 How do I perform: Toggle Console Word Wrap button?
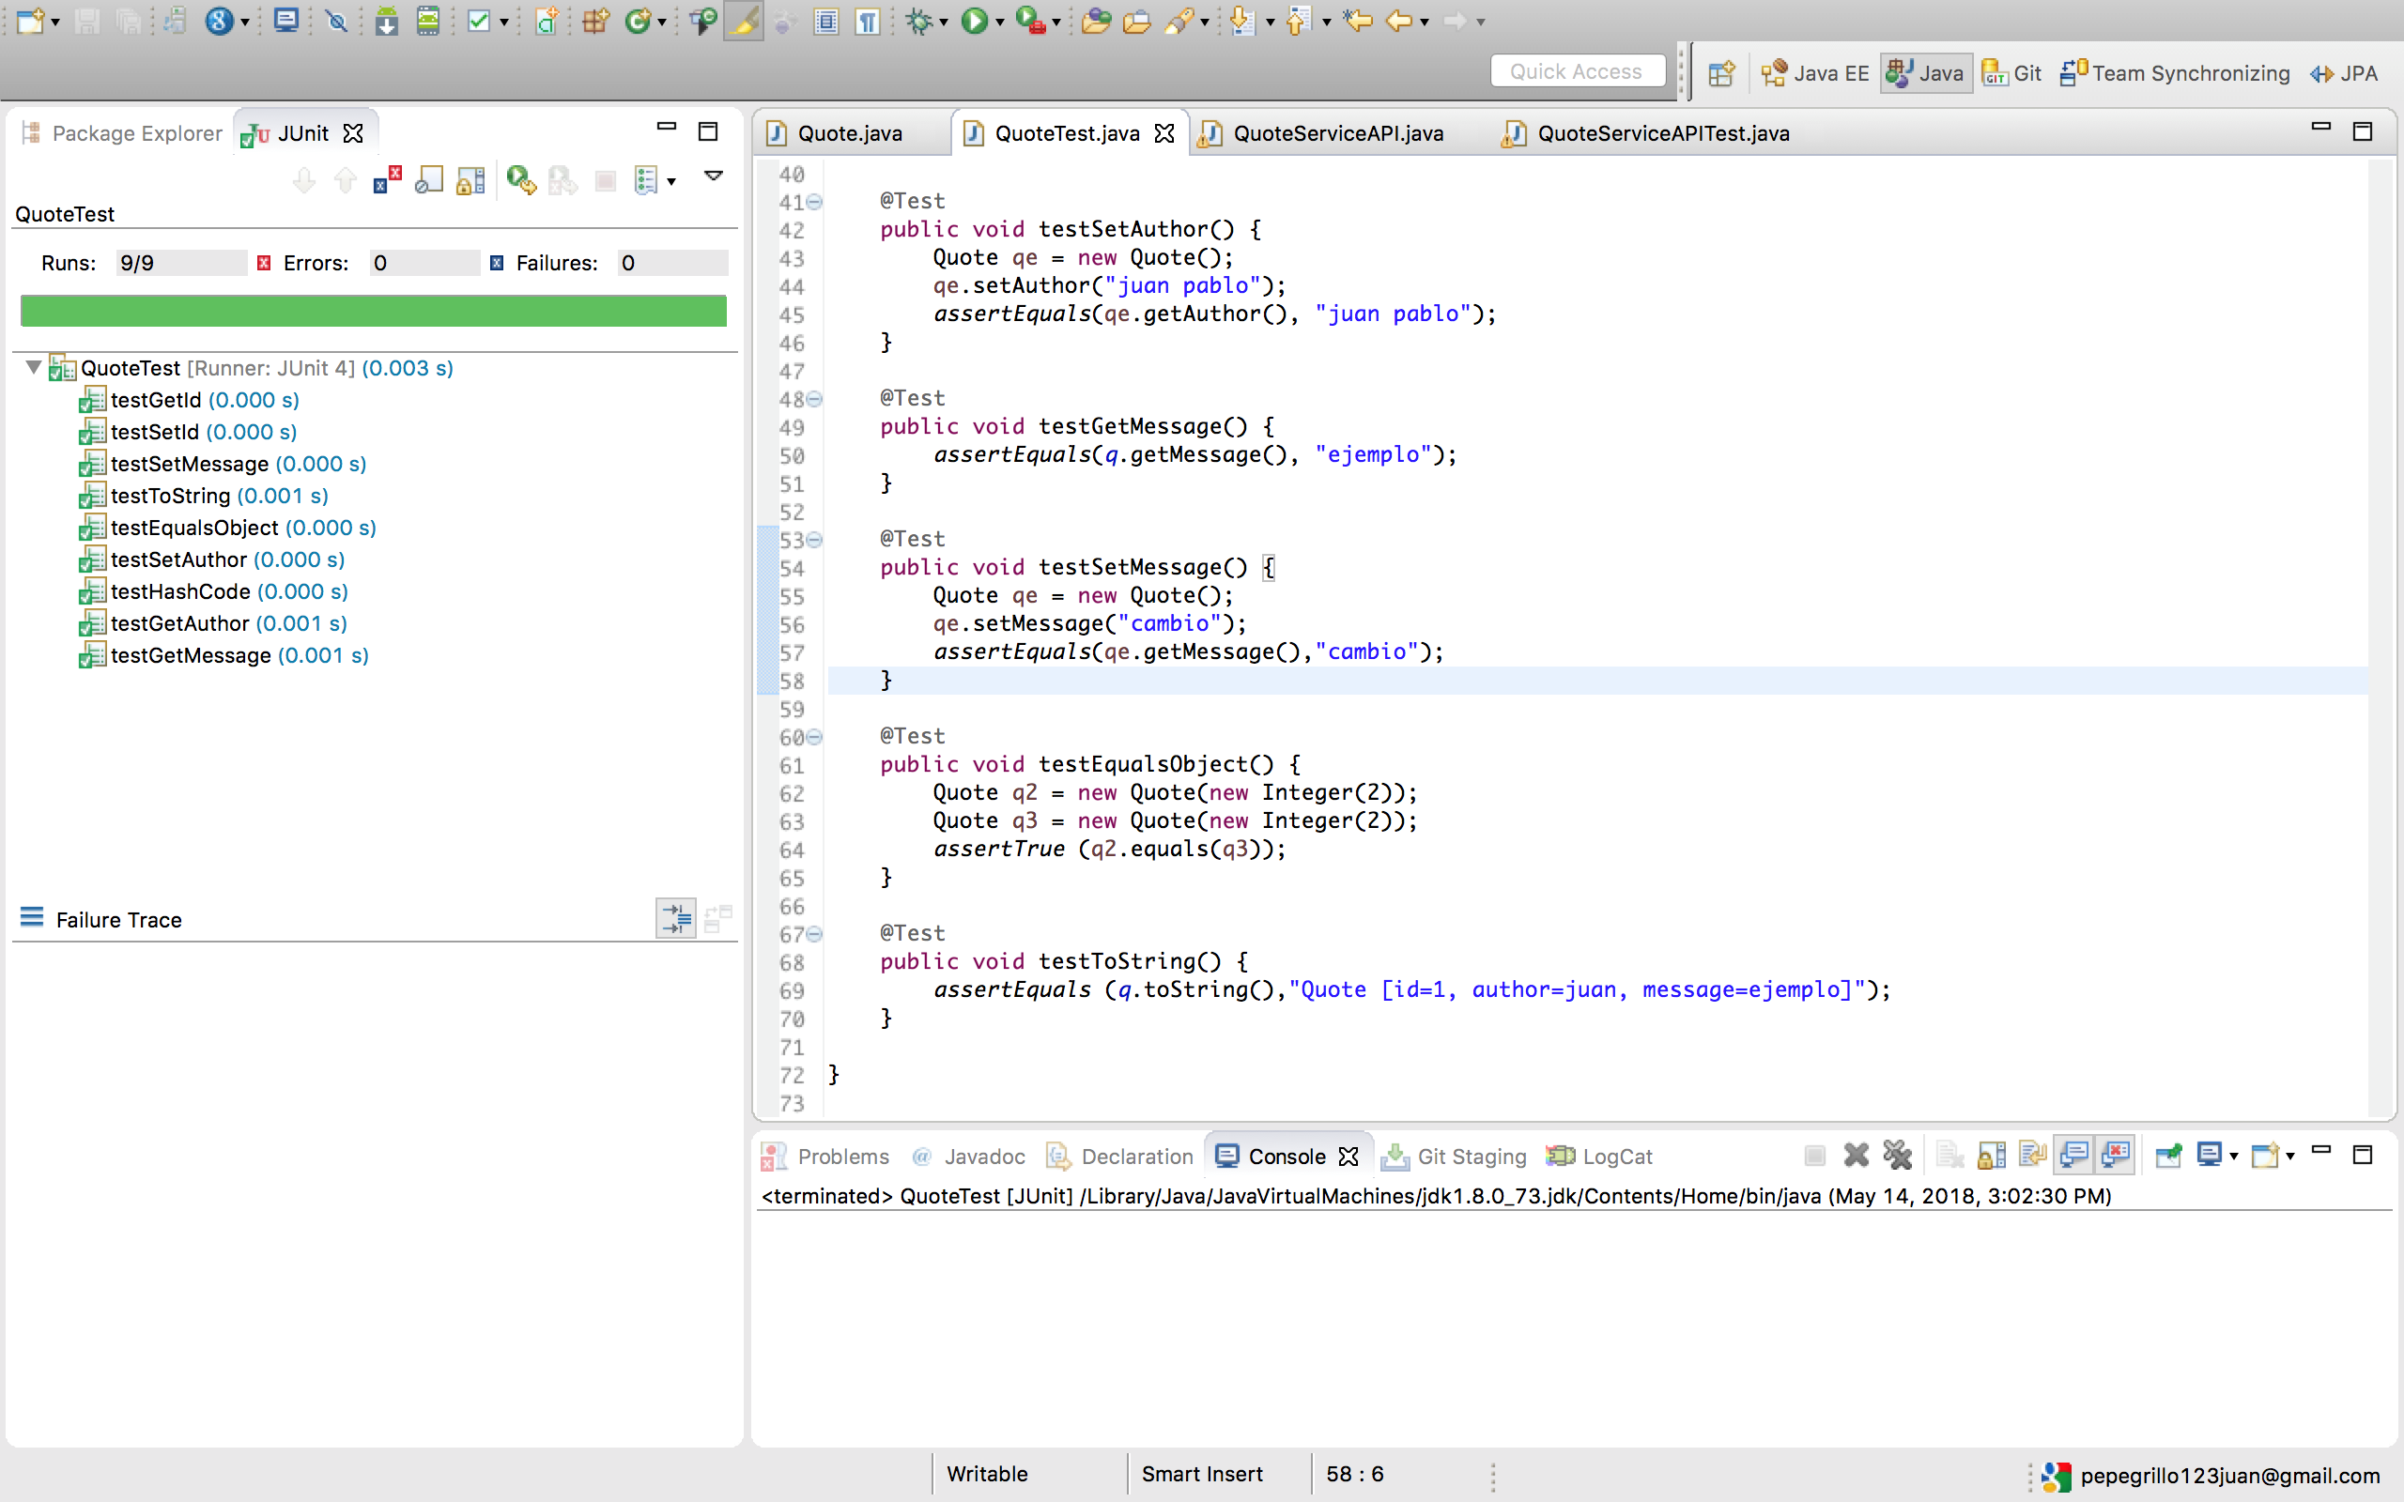[2032, 1156]
